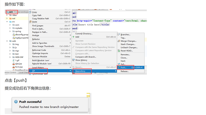Viewport: 206px width, 115px height.
Task: Click the Synchronize 'ssm' refresh icon
Action: point(30,74)
